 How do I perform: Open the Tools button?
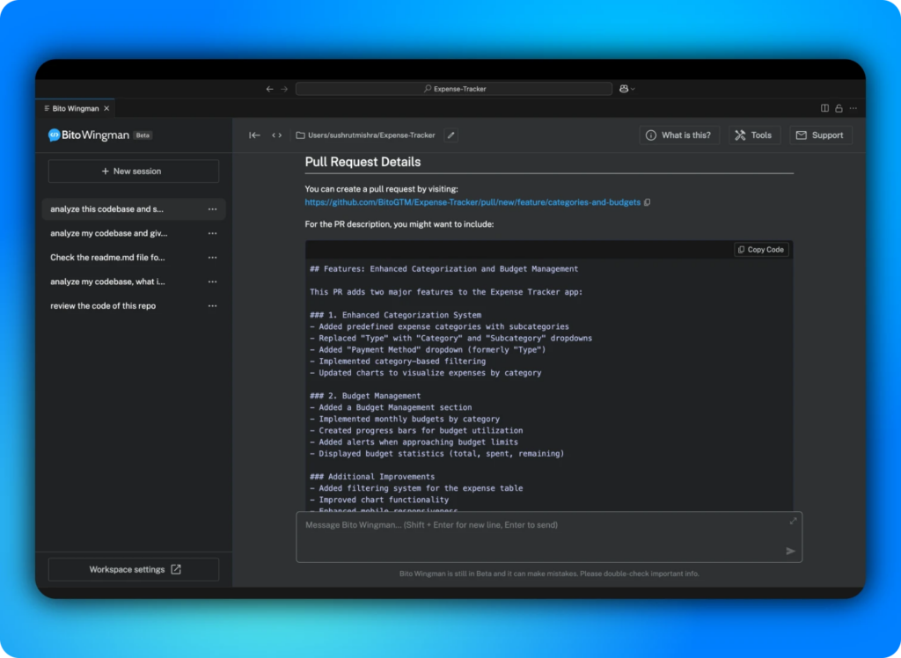tap(753, 135)
